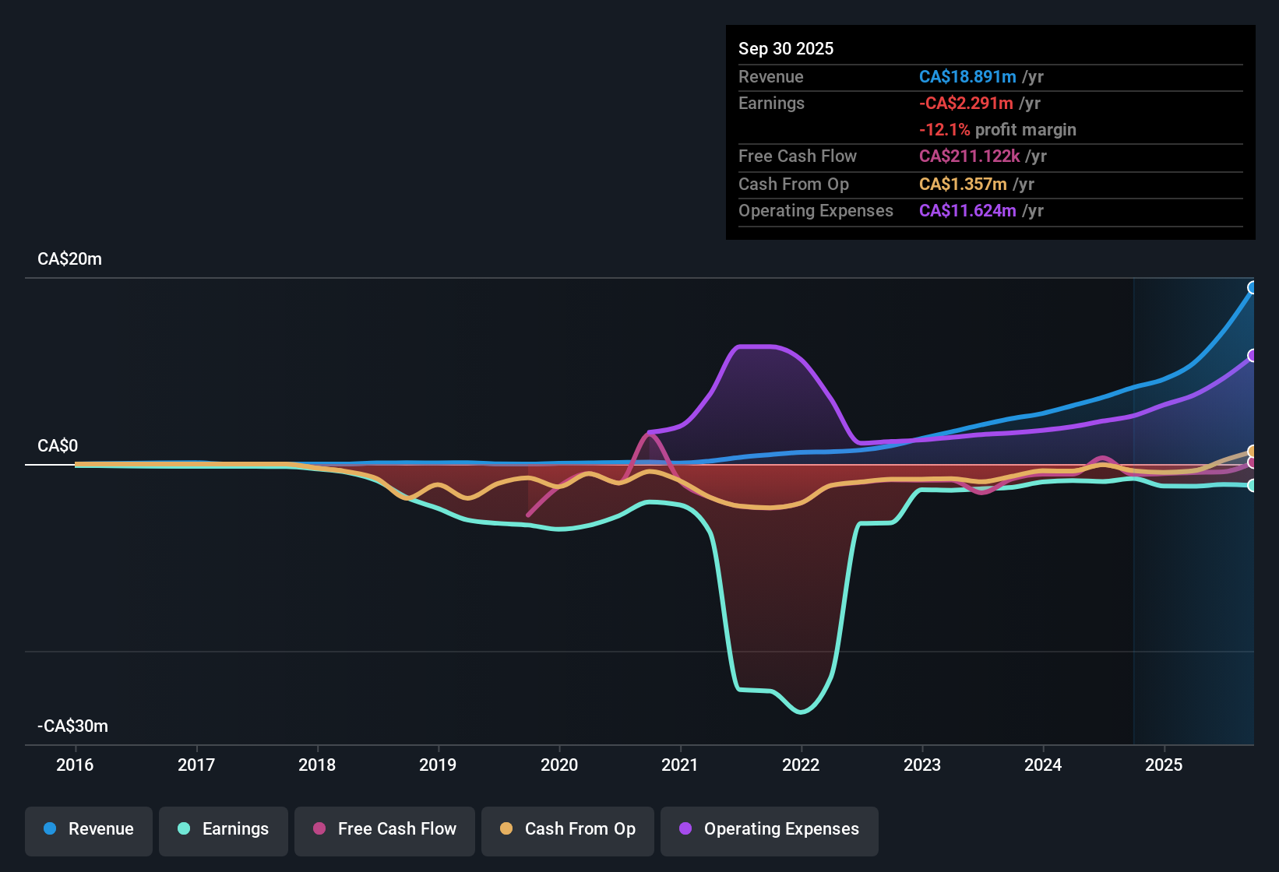Click the CA$20m axis label

[x=70, y=258]
